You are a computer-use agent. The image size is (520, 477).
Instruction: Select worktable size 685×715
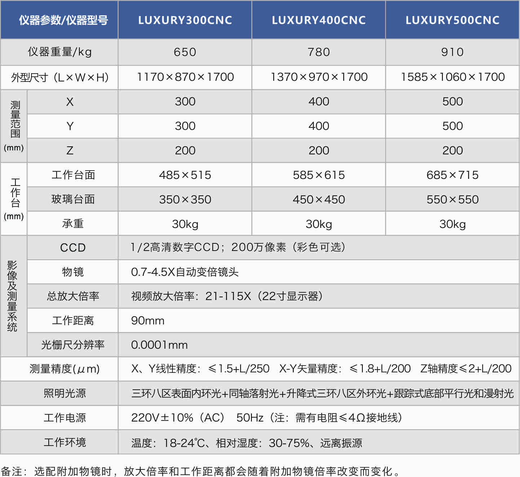pos(453,175)
